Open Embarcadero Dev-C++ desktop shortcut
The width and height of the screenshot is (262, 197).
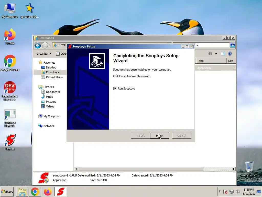click(10, 91)
